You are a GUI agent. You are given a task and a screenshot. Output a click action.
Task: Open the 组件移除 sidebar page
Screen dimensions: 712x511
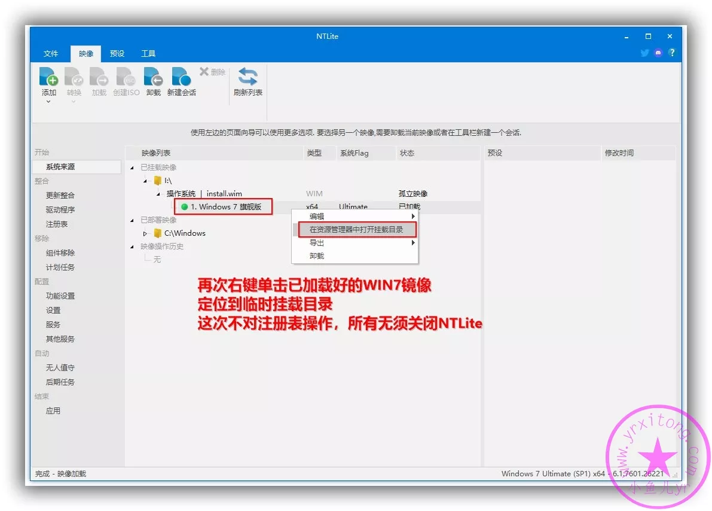click(60, 253)
